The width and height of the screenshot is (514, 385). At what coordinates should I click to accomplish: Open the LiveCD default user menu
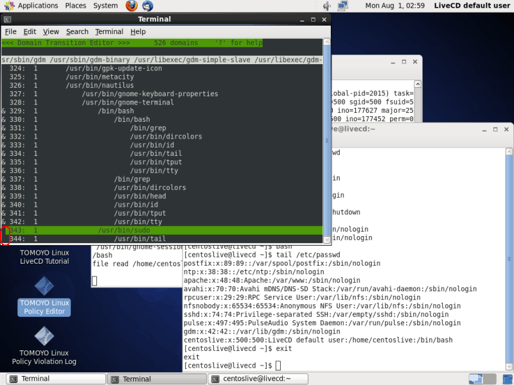472,6
